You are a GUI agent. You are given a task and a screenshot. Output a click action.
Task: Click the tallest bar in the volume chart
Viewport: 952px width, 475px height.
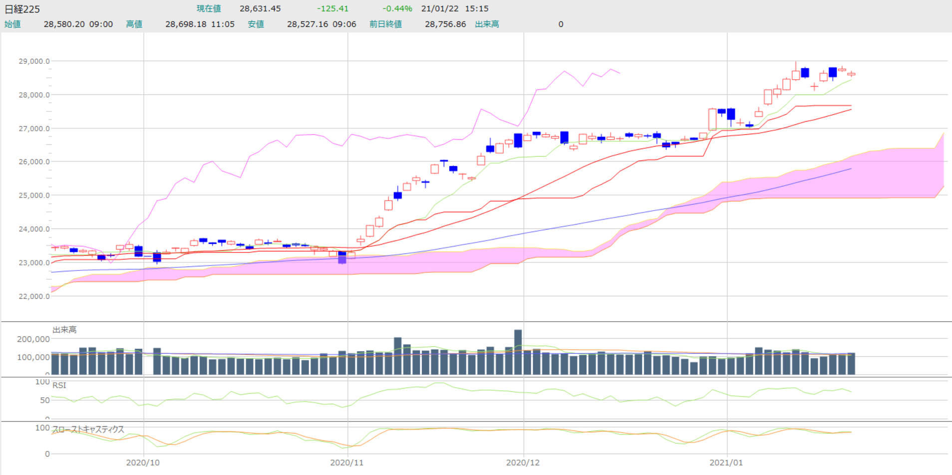pyautogui.click(x=518, y=352)
